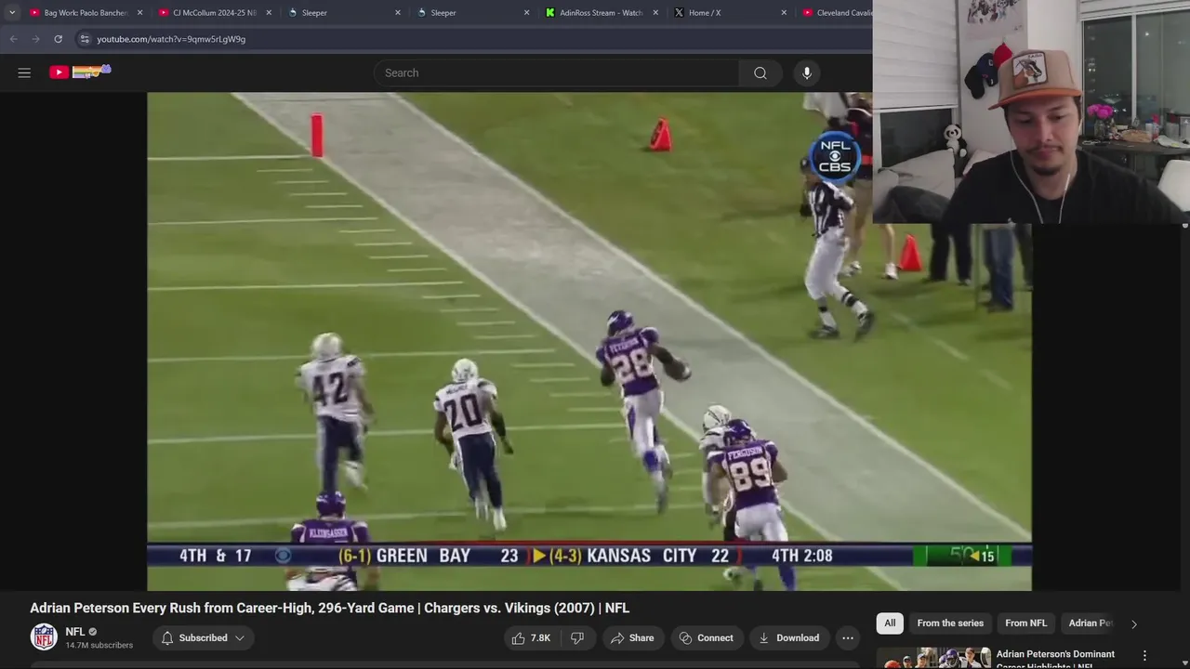Close the AdinRoss Stream tab
The width and height of the screenshot is (1190, 669).
coord(655,13)
